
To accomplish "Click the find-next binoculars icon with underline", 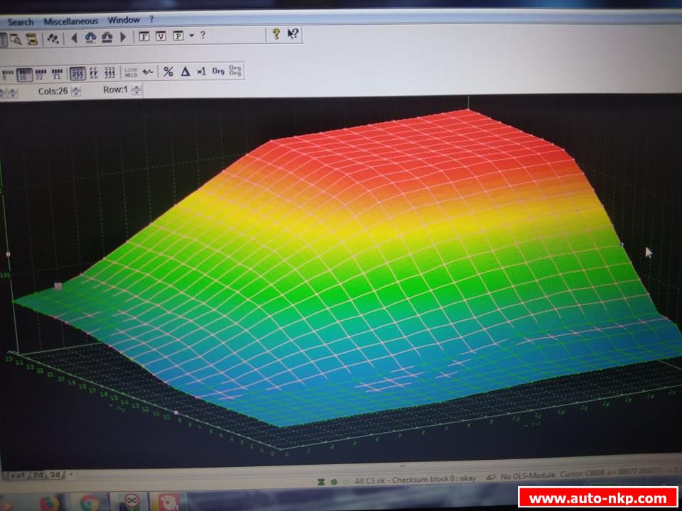I will pyautogui.click(x=107, y=38).
